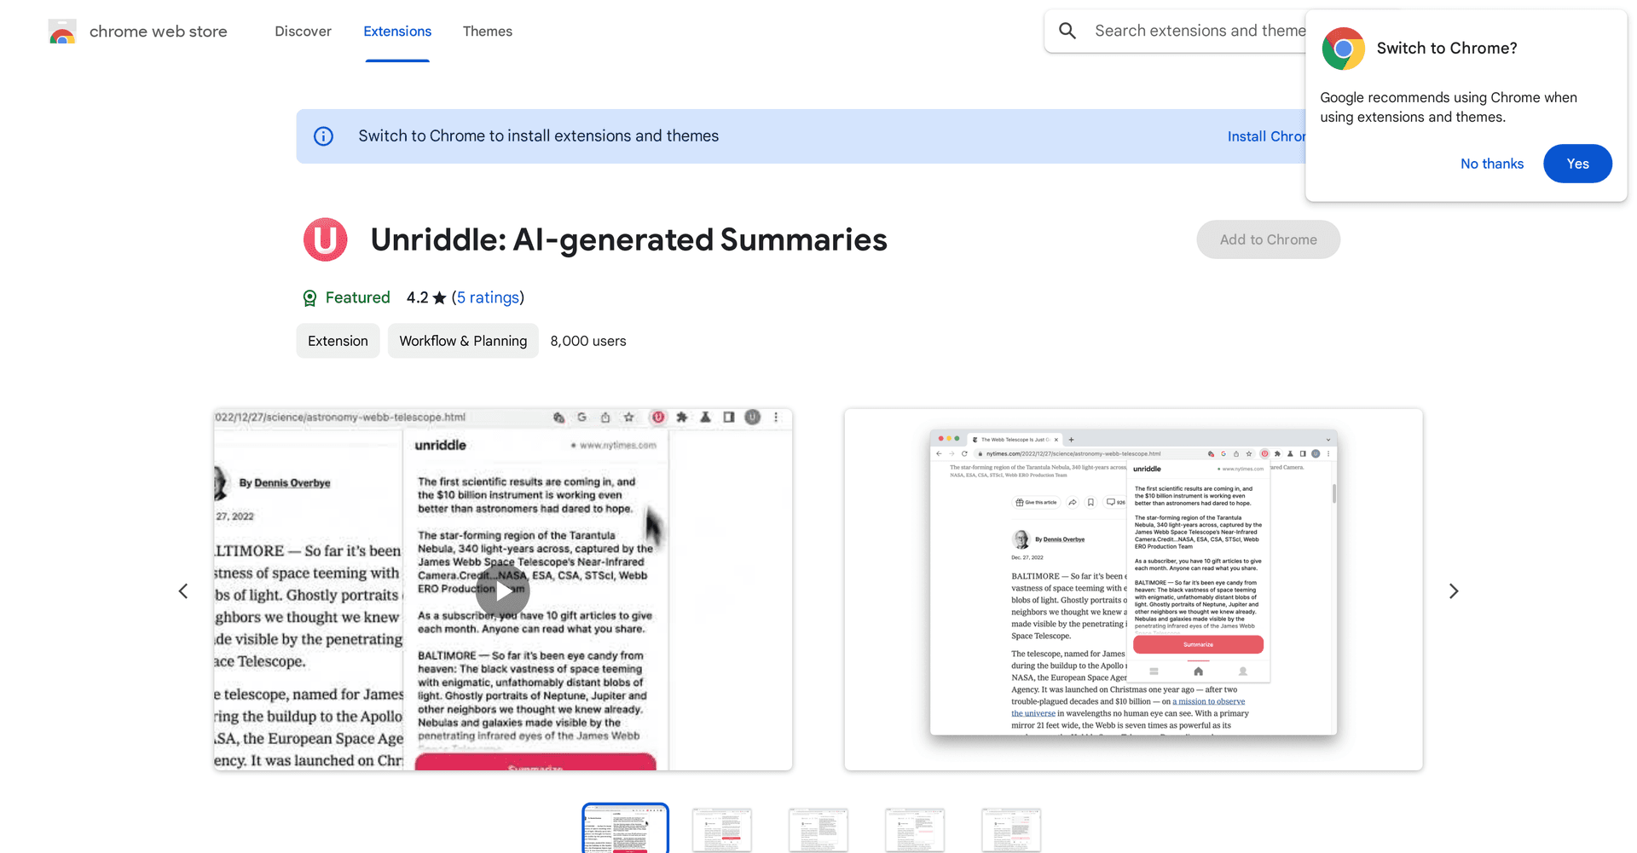Open the 5 ratings link

click(488, 297)
